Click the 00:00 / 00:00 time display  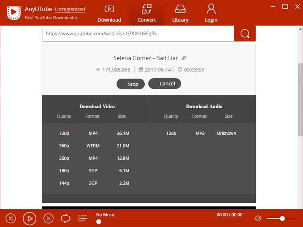pos(230,215)
